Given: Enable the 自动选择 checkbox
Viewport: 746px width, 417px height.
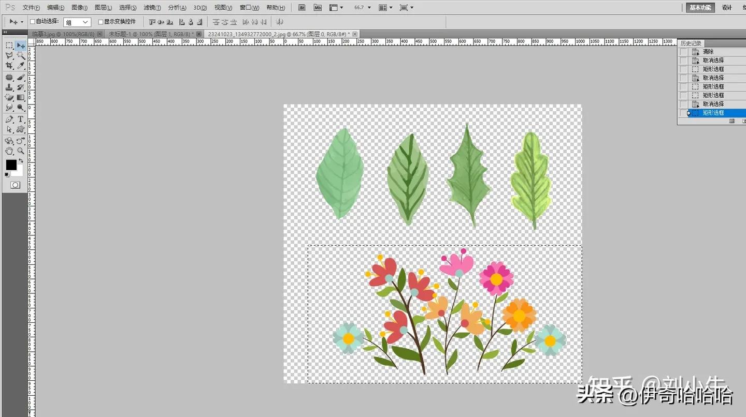Looking at the screenshot, I should pyautogui.click(x=33, y=22).
